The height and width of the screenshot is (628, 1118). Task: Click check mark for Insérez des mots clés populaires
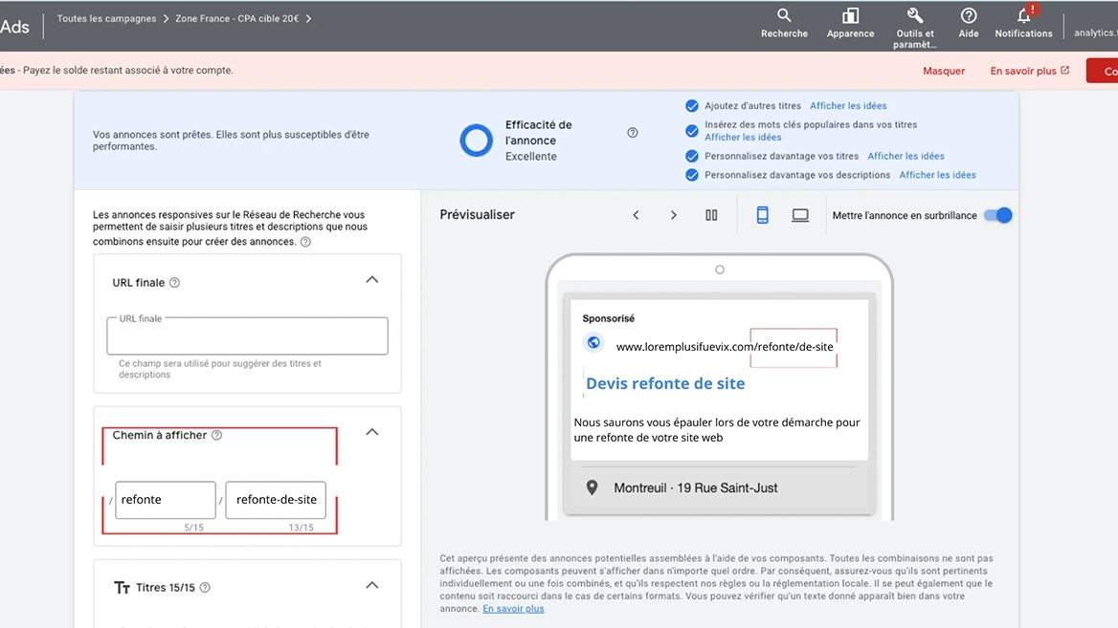pyautogui.click(x=692, y=131)
